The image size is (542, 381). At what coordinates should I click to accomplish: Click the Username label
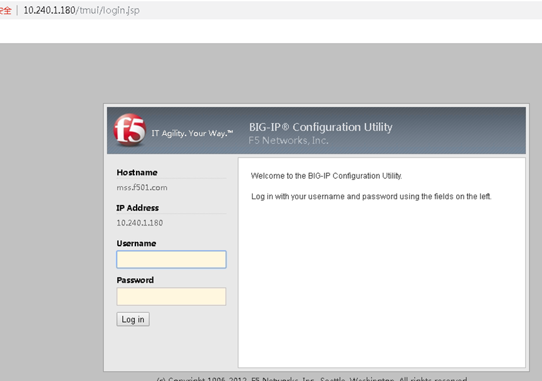[136, 243]
